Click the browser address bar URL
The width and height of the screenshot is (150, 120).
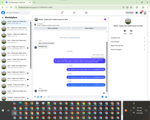tap(35, 7)
